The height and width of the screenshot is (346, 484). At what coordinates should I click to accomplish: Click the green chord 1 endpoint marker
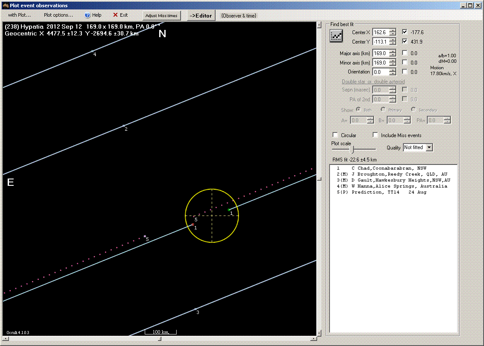[x=229, y=210]
